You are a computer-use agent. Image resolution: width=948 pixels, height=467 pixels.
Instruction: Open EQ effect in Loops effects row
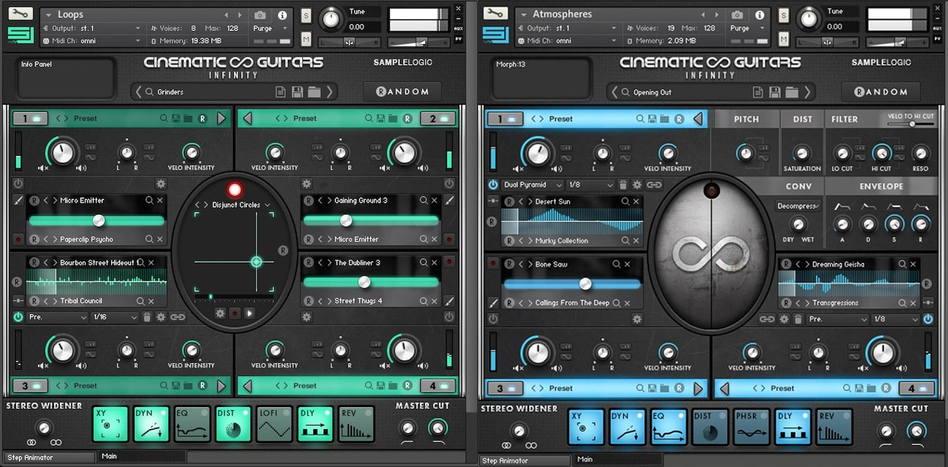pyautogui.click(x=192, y=424)
